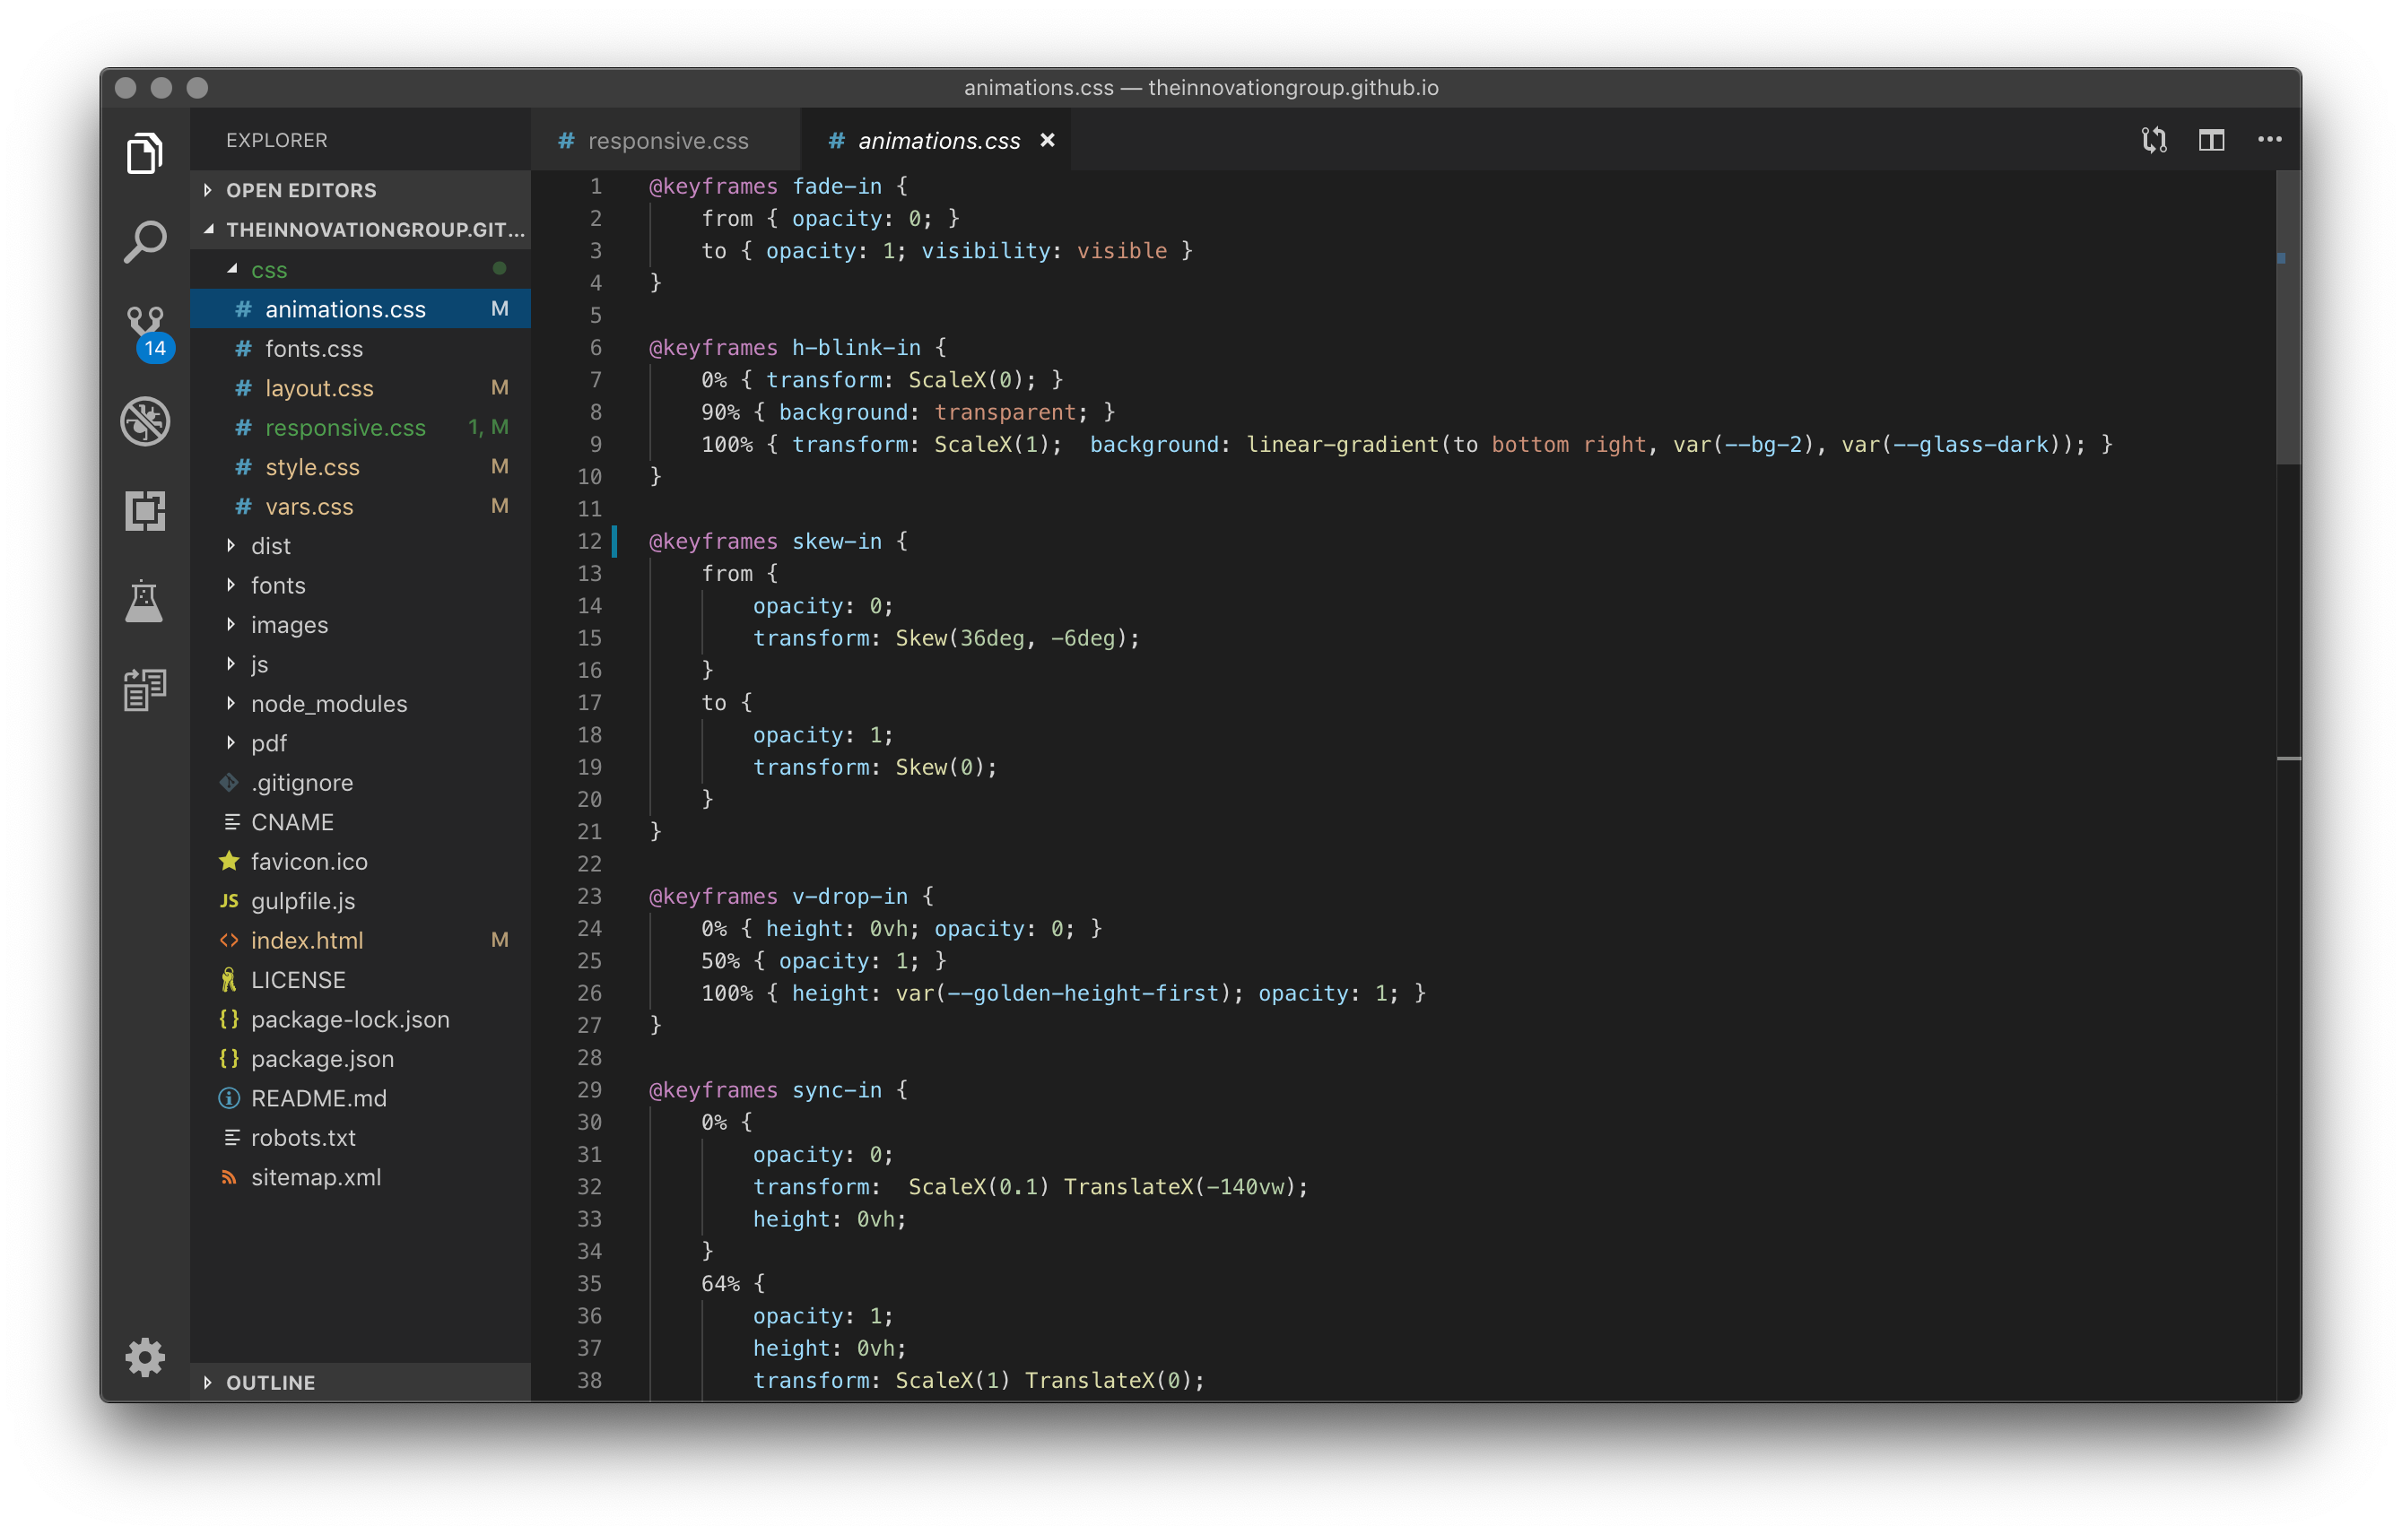Open the Extensions view icon
The height and width of the screenshot is (1535, 2402).
click(x=144, y=511)
